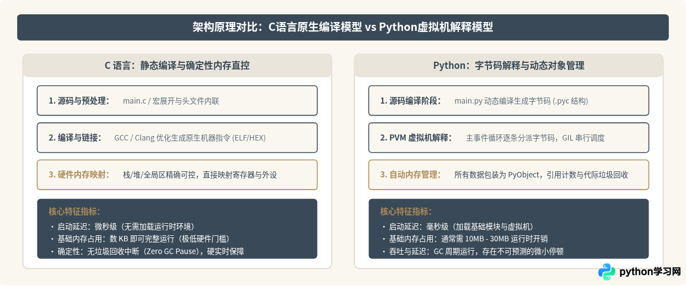686x286 pixels.
Task: Select the text 主事件循环逐条分派字节码，GIL 串行调度
Action: [535, 138]
